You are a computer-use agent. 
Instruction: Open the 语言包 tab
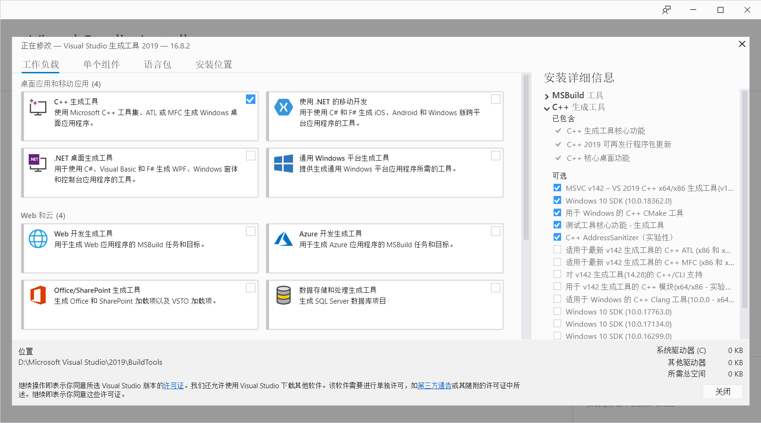coord(158,64)
